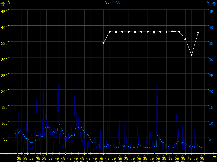Click the blue +SO2 legend label
The image size is (217, 162).
click(x=118, y=2)
